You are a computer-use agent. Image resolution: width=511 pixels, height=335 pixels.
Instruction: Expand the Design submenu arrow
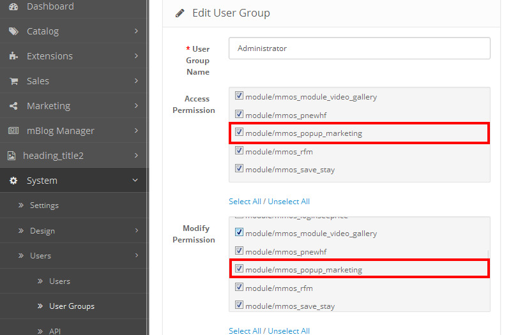tap(136, 231)
